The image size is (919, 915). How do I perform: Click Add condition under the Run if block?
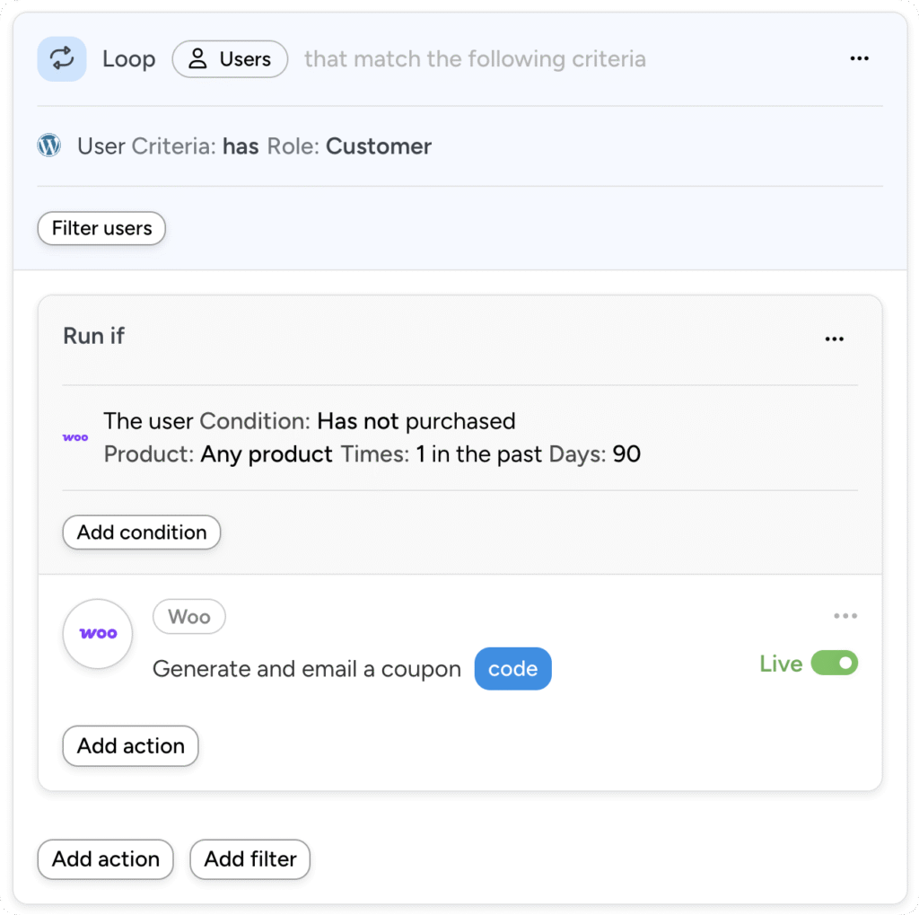[x=141, y=532]
